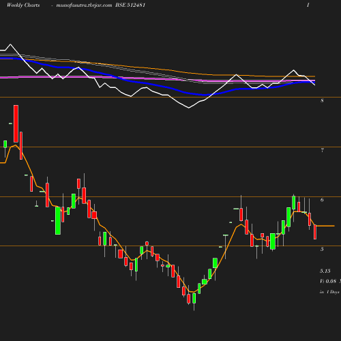Screen dimensions: 341x341
Task: Select the price axis label '5'
Action: pos(322,249)
